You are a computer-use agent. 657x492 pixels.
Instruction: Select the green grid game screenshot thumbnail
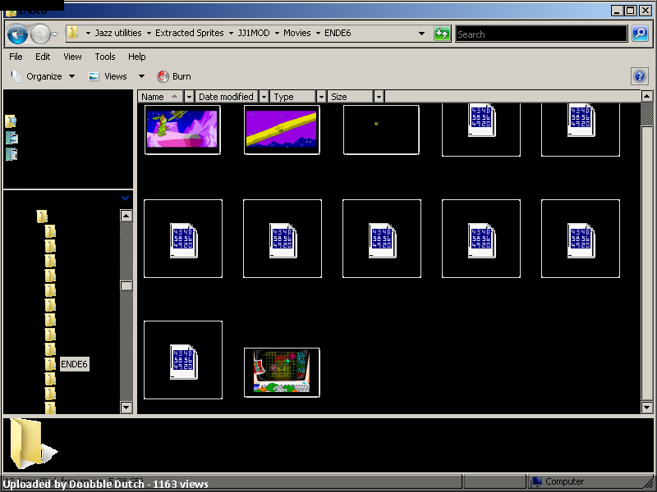(282, 372)
